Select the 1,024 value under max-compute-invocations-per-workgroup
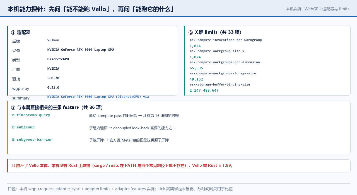The width and height of the screenshot is (357, 195). pos(195,46)
